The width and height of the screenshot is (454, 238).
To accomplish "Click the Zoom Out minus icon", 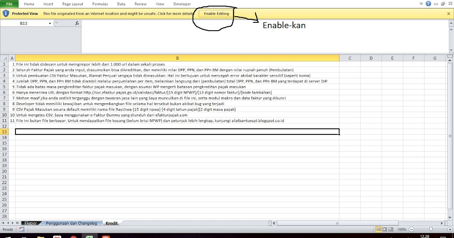I will (411, 229).
